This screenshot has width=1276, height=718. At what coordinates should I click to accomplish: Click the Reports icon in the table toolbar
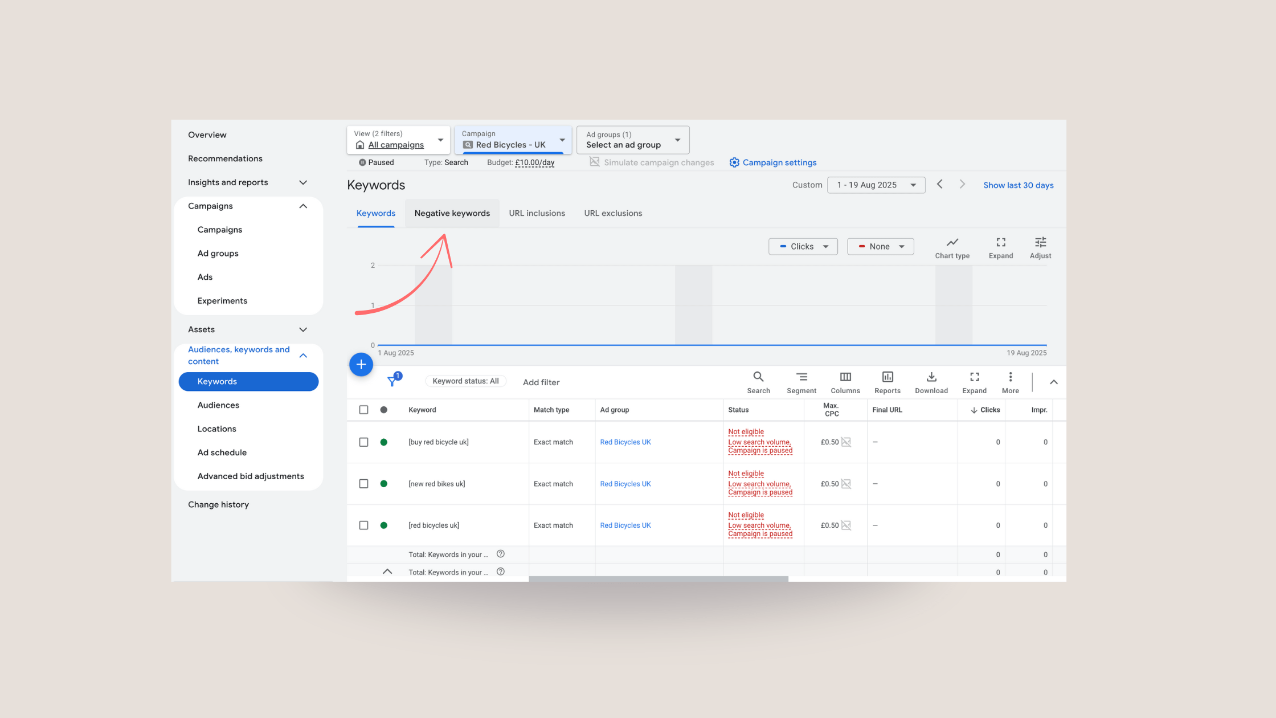(887, 382)
